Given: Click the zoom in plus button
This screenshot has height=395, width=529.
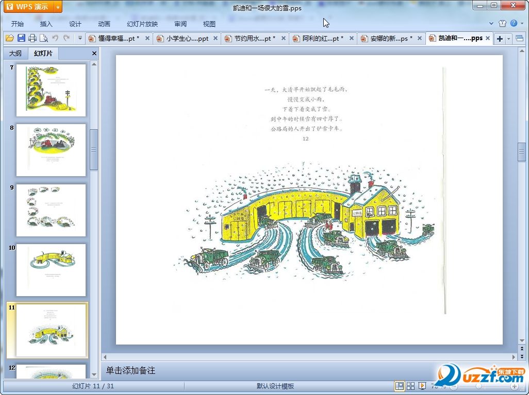Looking at the screenshot, I should pos(514,386).
